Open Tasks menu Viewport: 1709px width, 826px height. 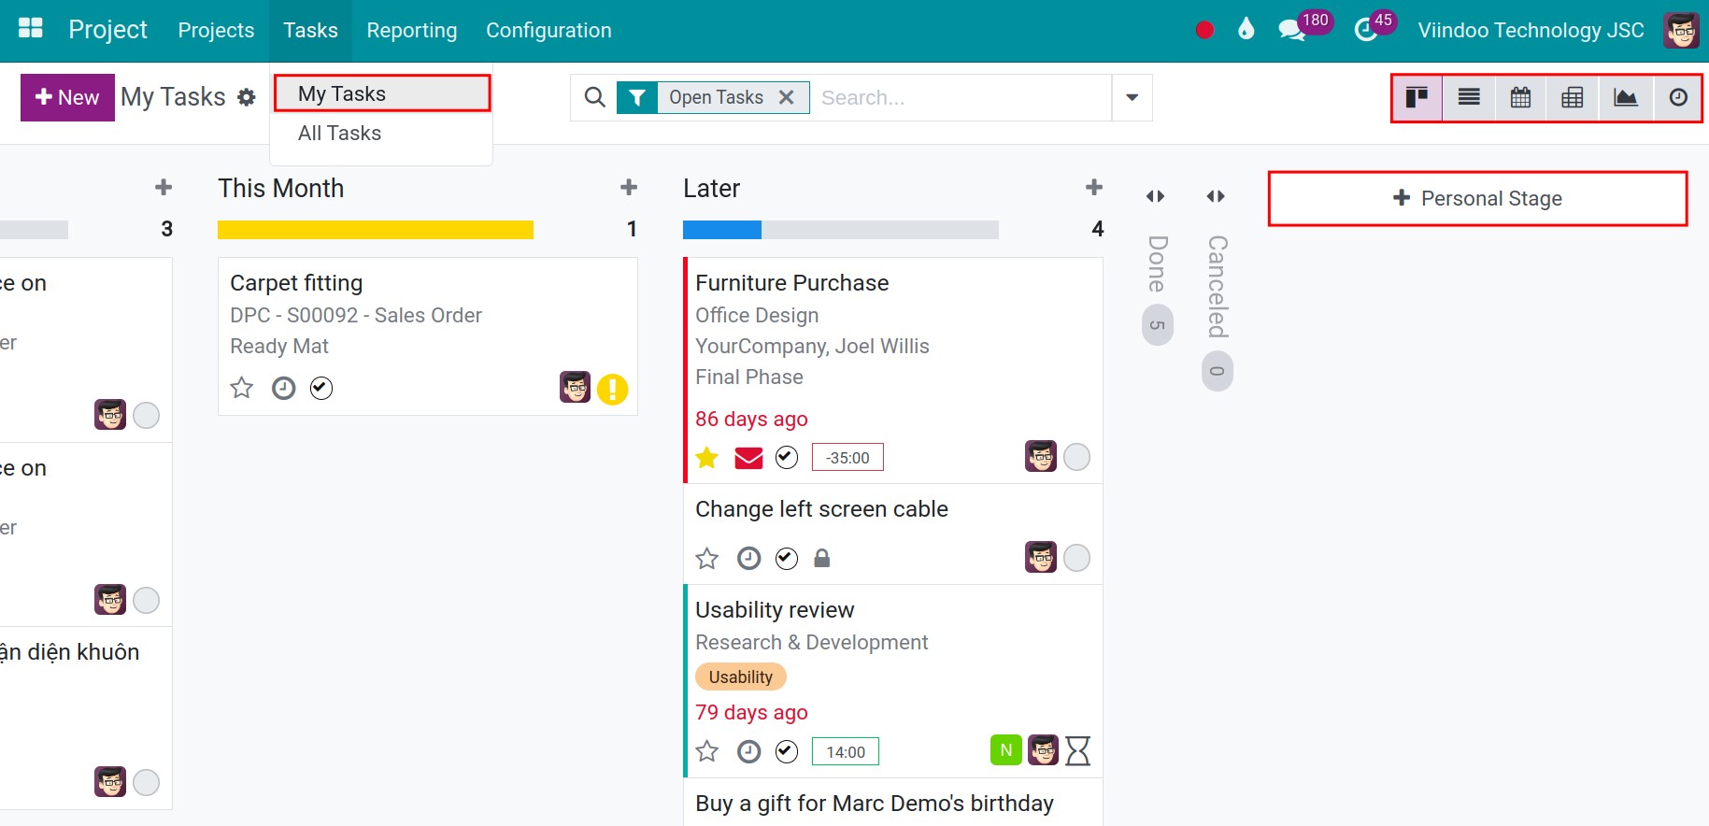point(310,30)
